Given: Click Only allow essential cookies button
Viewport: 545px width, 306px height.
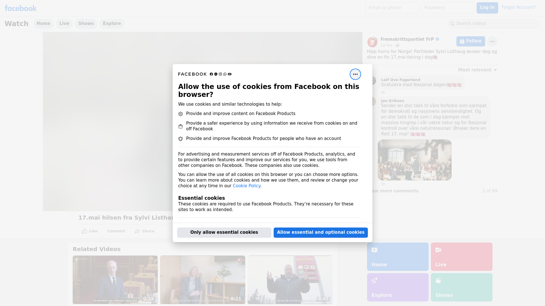Looking at the screenshot, I should (x=224, y=232).
